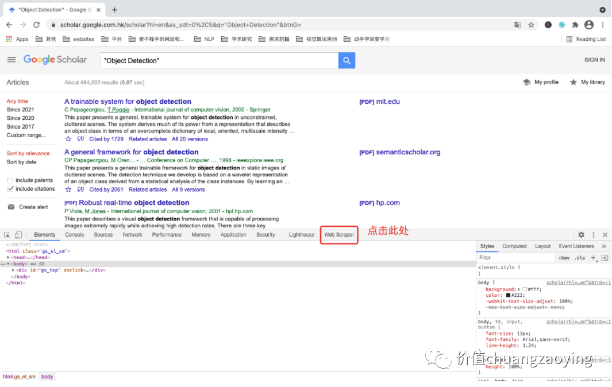The height and width of the screenshot is (387, 612).
Task: Open the Web Scraper tab
Action: tap(339, 235)
